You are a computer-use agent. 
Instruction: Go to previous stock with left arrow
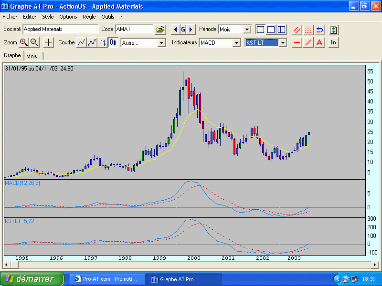[175, 30]
